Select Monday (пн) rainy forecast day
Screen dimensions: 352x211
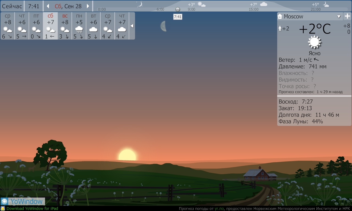79,26
